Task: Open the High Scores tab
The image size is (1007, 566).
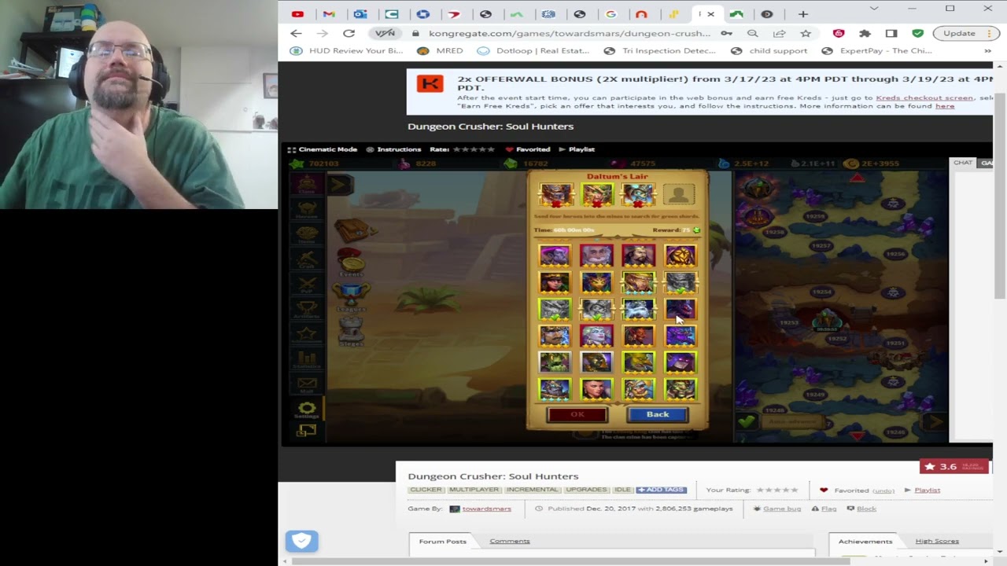Action: point(937,541)
